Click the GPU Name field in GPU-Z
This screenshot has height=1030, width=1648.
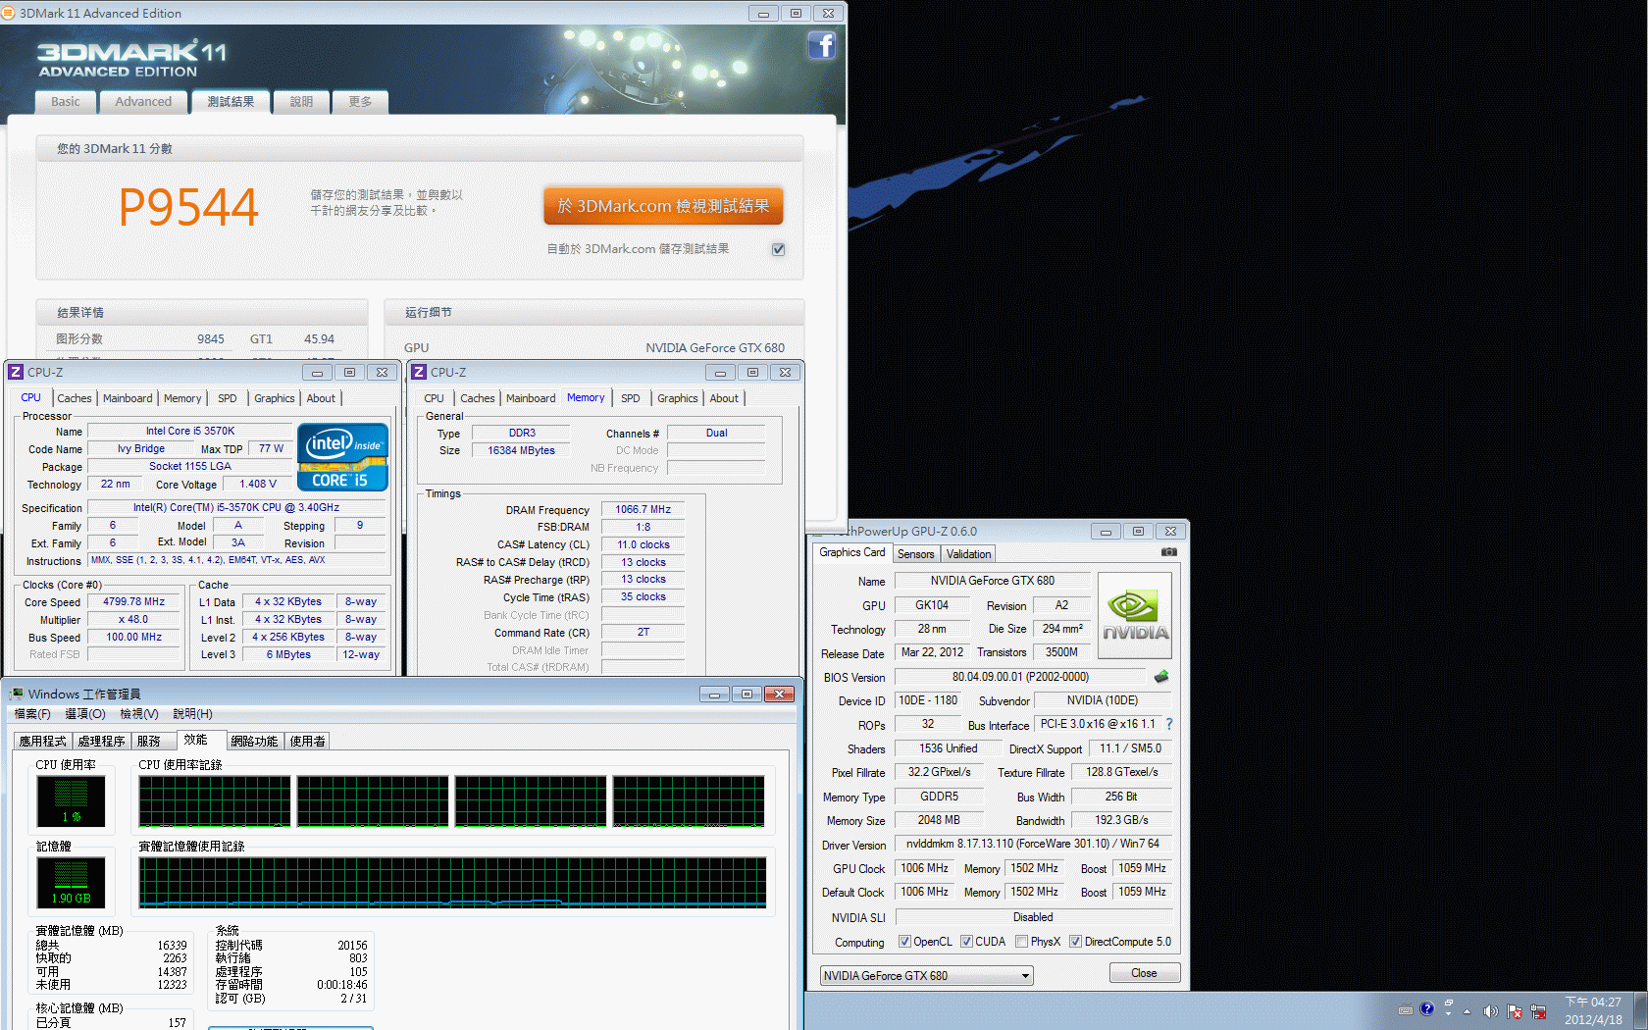[x=993, y=581]
